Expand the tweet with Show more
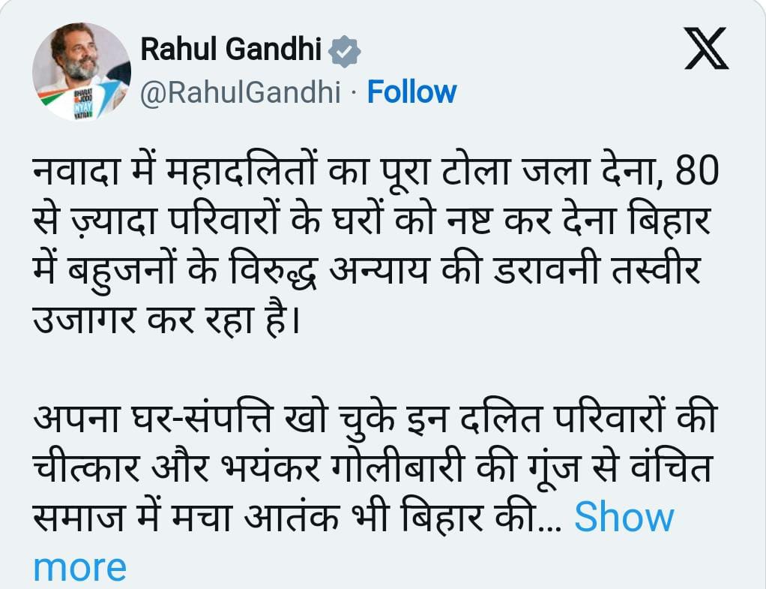766x589 pixels. tap(624, 517)
